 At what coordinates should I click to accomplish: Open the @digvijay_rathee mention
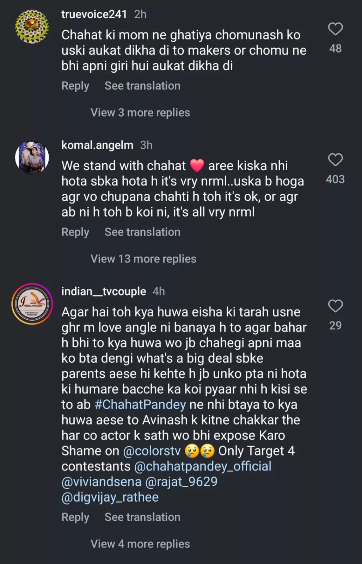point(110,497)
